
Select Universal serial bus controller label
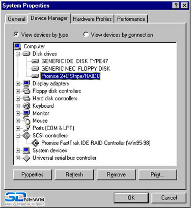(64, 158)
